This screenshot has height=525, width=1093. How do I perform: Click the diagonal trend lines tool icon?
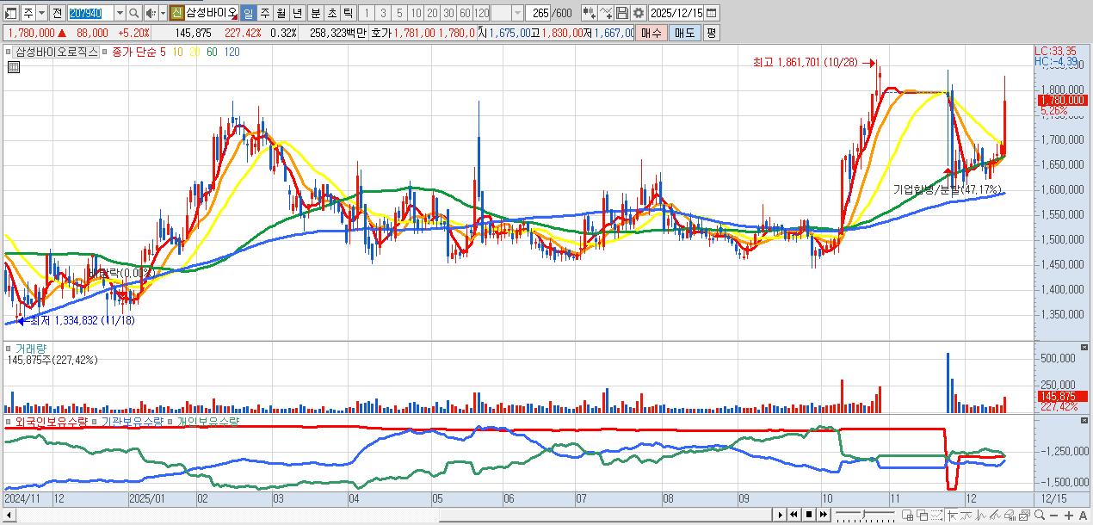tap(996, 515)
